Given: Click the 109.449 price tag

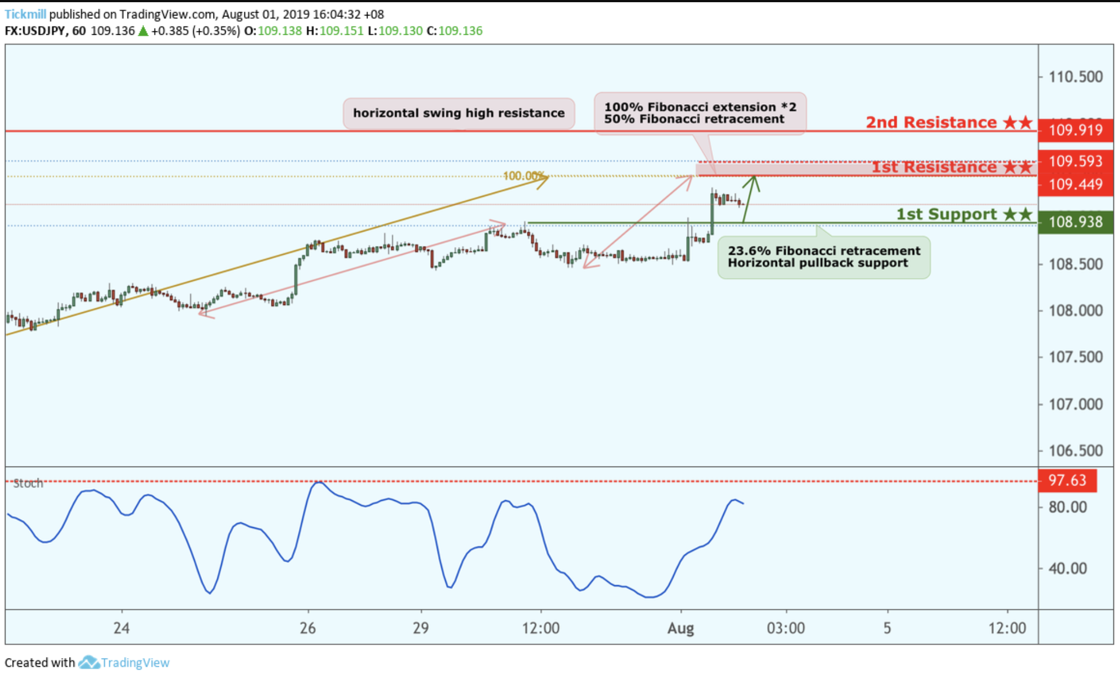Looking at the screenshot, I should tap(1075, 184).
